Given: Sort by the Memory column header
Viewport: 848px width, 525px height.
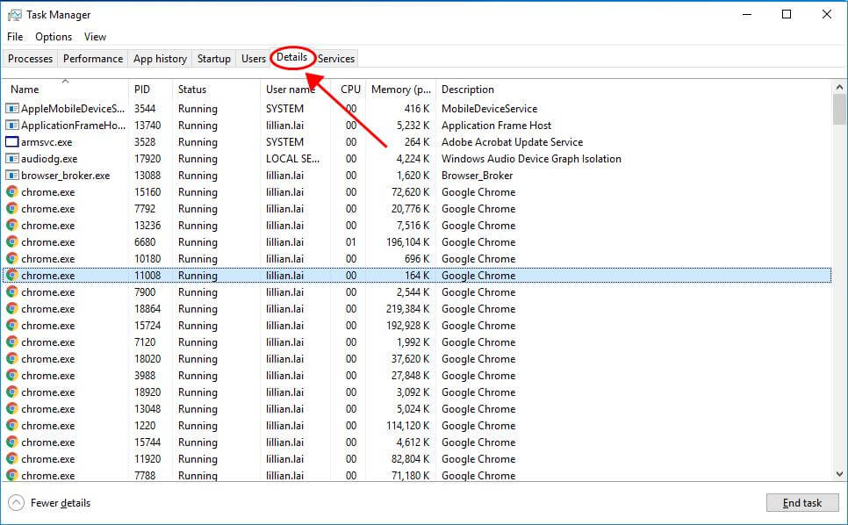Looking at the screenshot, I should tap(401, 90).
